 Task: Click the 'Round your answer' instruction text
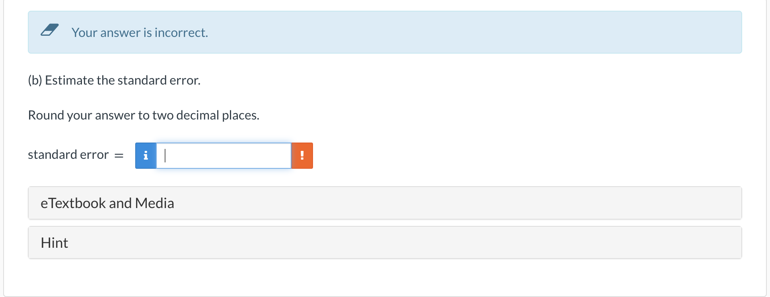point(143,115)
